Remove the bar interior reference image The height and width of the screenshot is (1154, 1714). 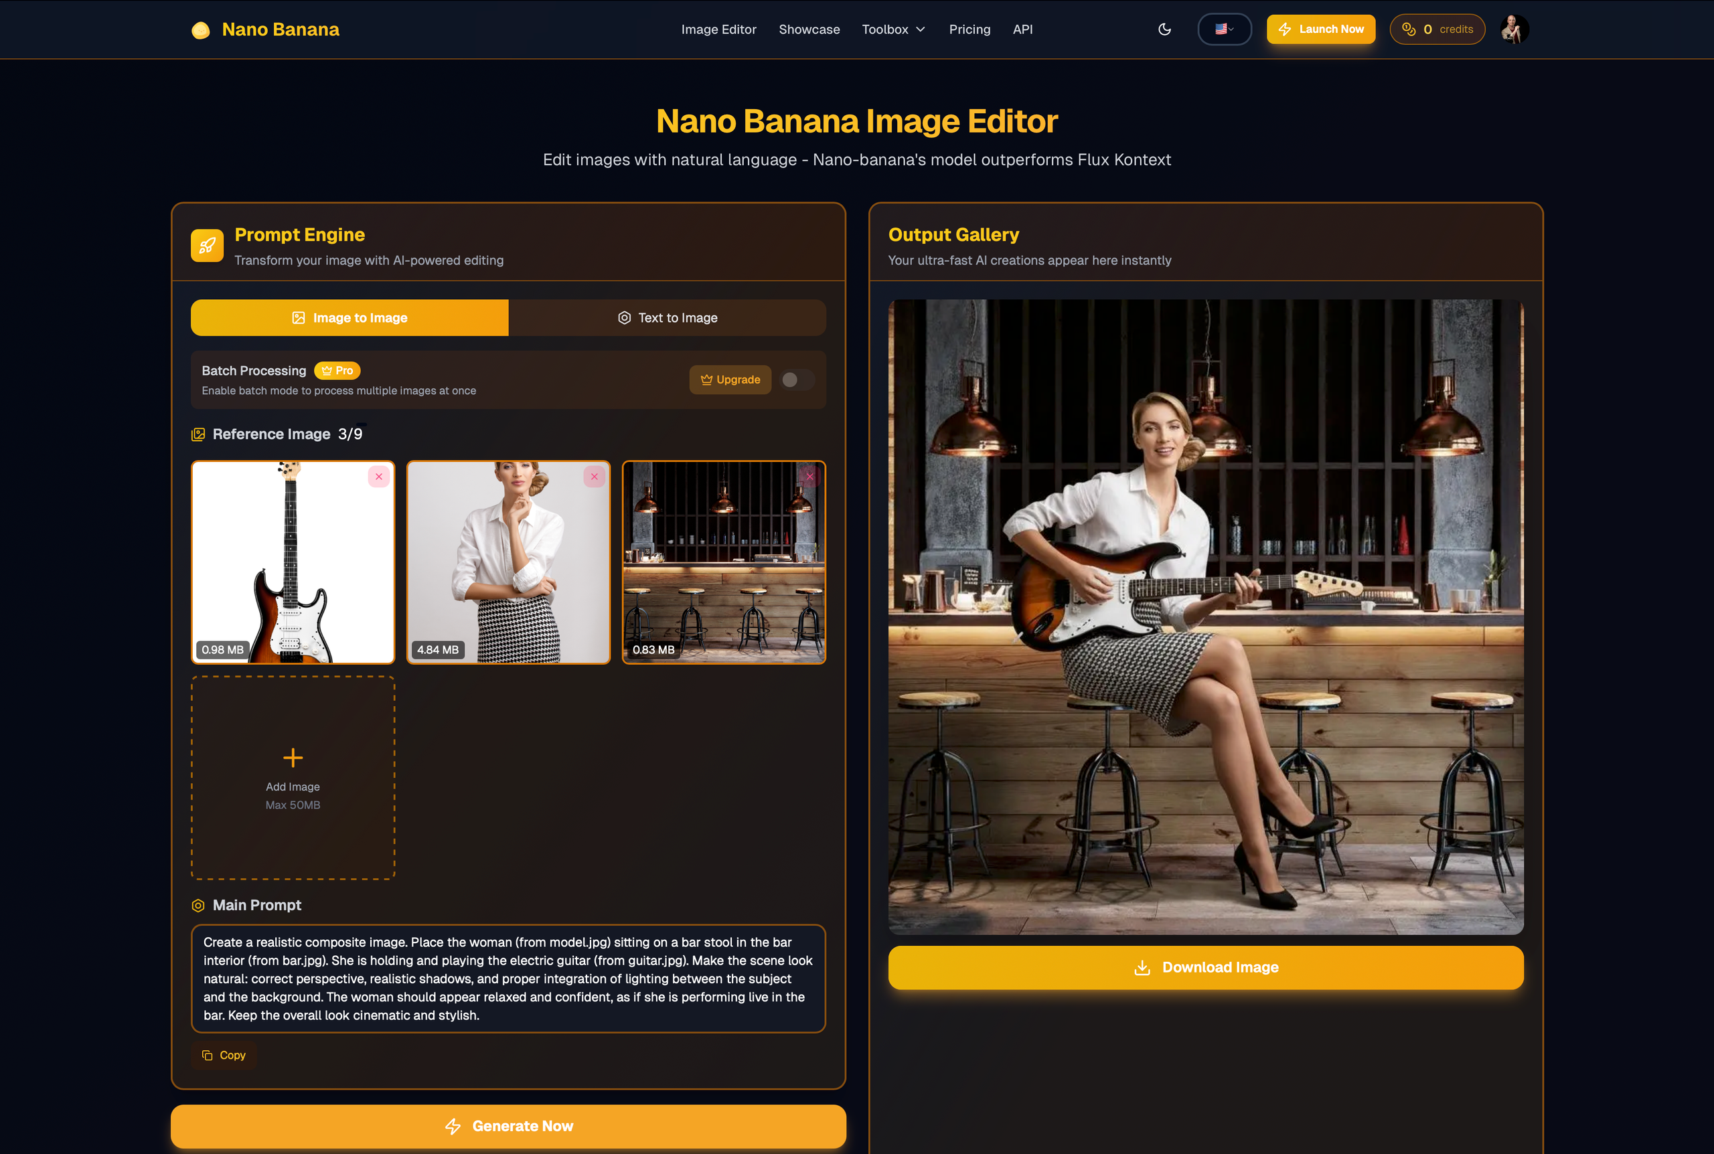pos(809,477)
